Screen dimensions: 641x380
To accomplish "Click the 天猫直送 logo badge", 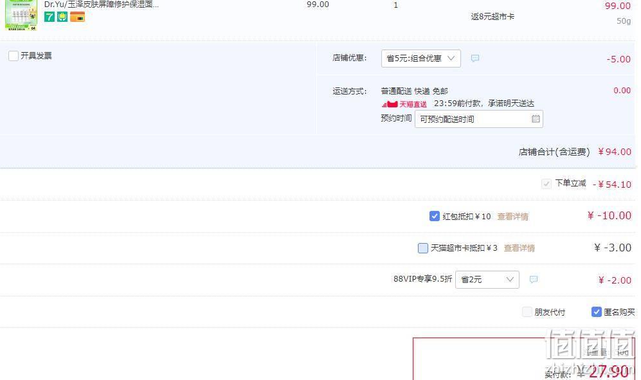I will [x=404, y=104].
